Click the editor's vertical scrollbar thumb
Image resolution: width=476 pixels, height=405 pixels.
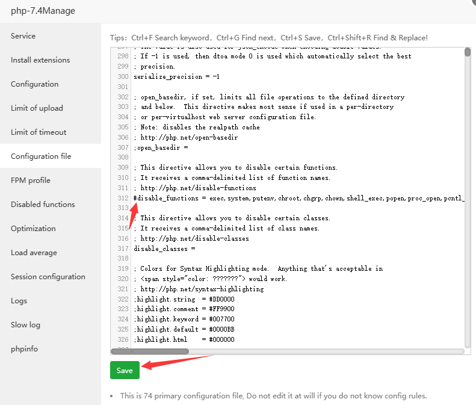coord(468,52)
